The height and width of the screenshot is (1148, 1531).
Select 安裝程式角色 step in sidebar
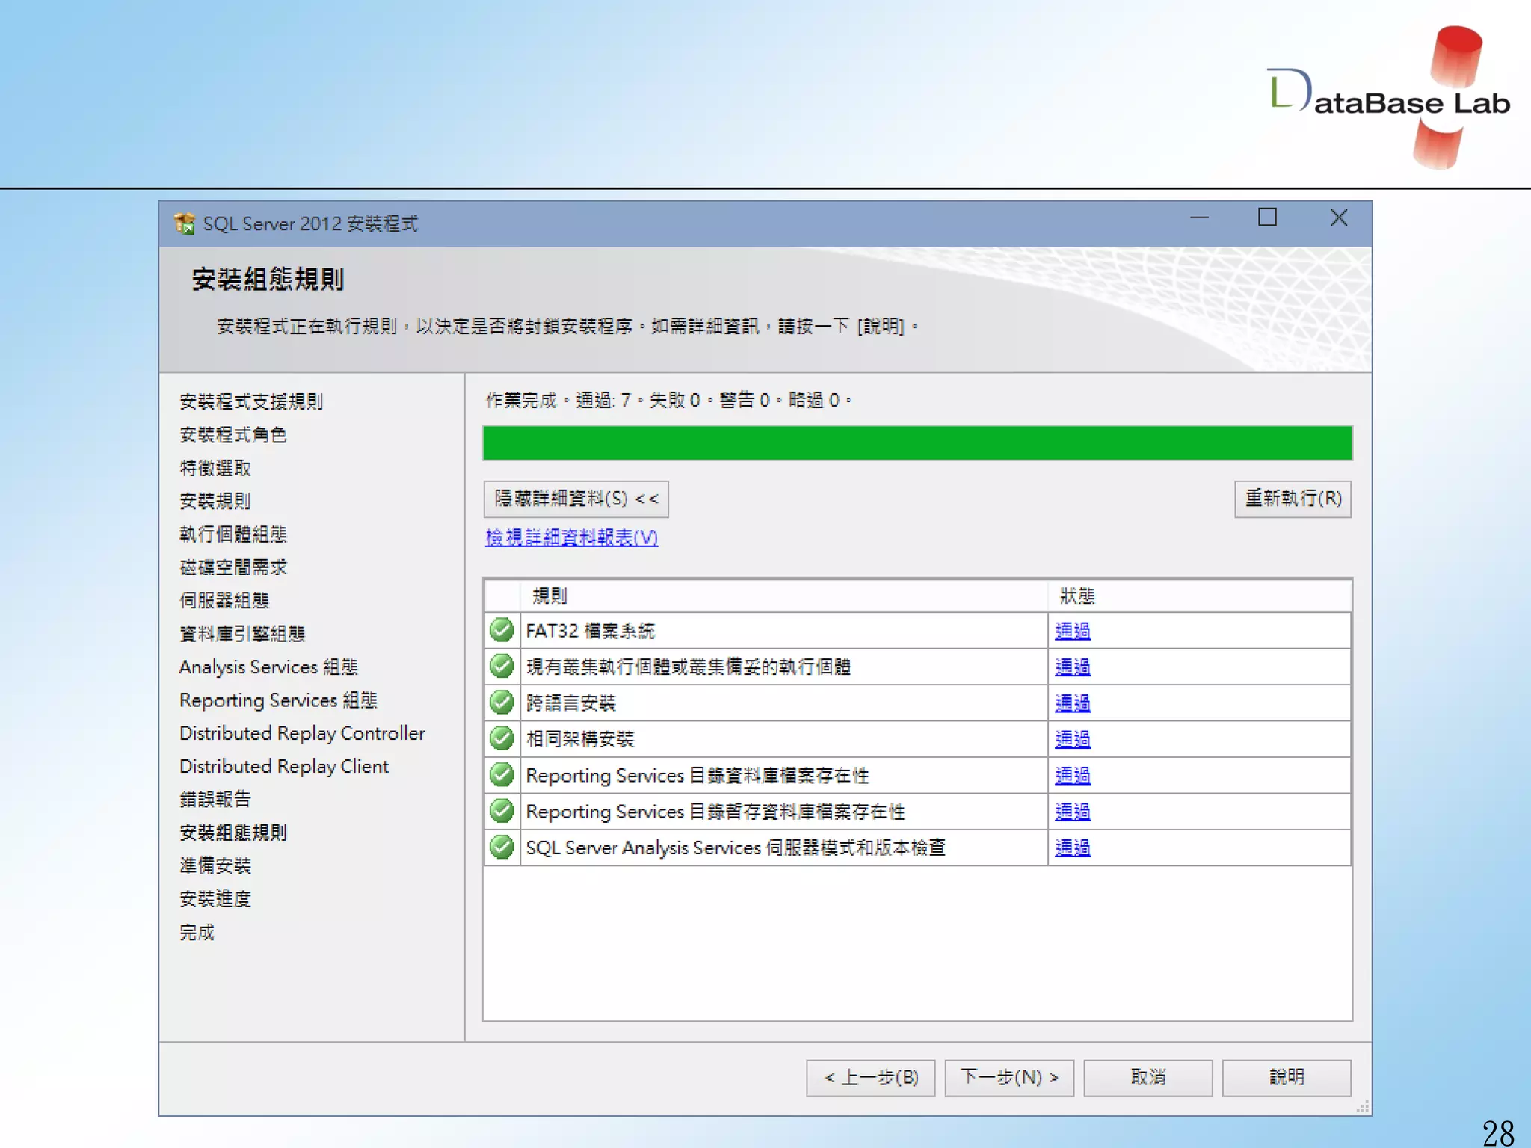click(x=233, y=434)
